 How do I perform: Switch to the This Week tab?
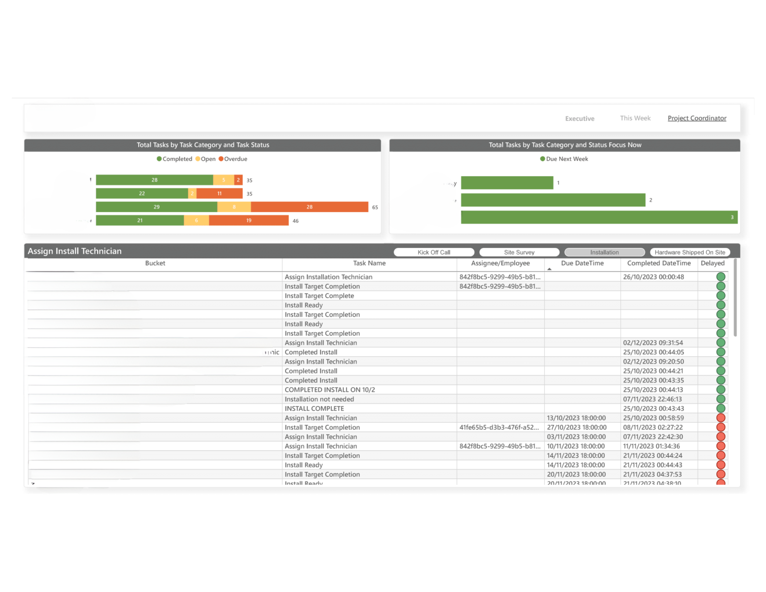635,118
